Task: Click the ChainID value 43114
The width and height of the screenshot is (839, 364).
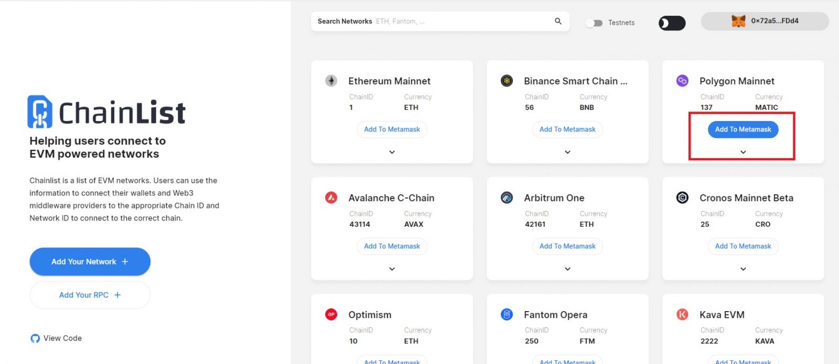Action: [360, 224]
